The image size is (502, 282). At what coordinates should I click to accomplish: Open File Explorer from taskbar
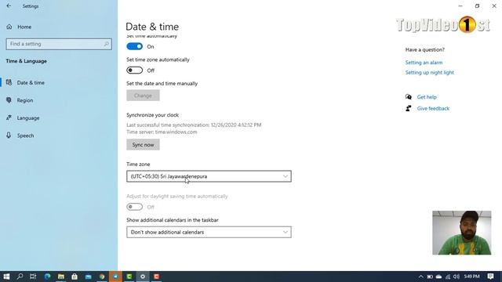[x=61, y=277]
